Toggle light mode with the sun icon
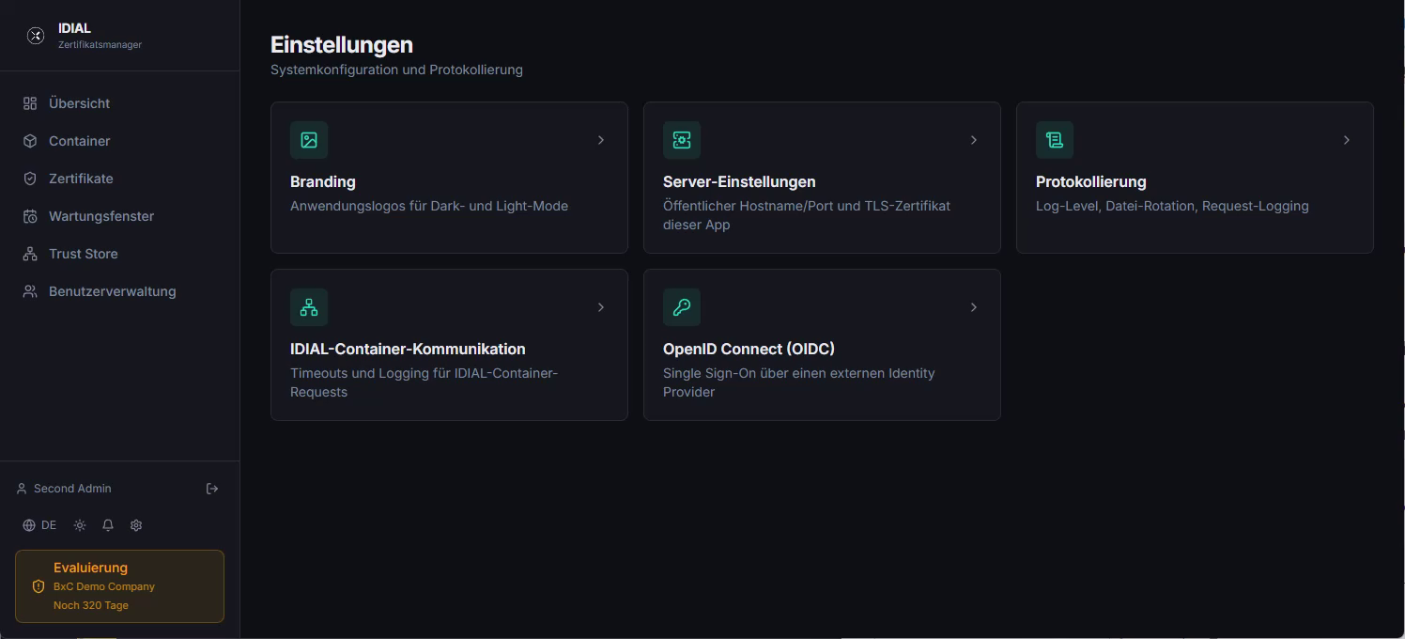The height and width of the screenshot is (639, 1405). tap(80, 525)
